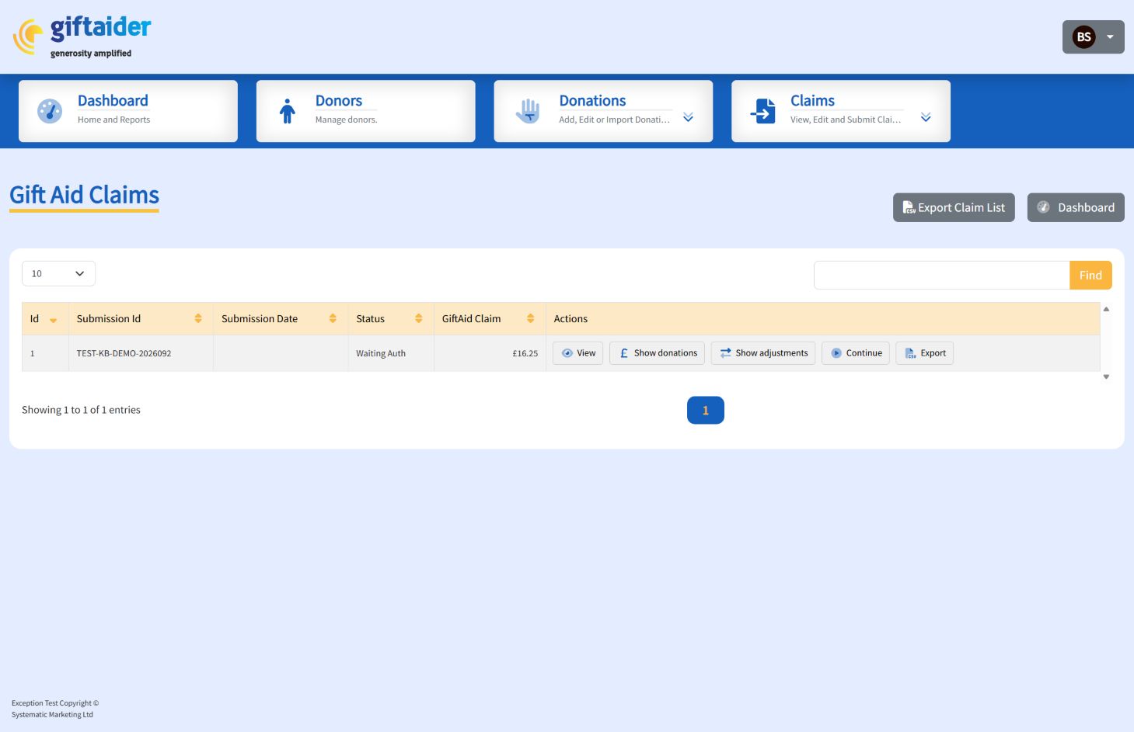Click the table scroll up arrow
This screenshot has height=732, width=1134.
coord(1106,309)
